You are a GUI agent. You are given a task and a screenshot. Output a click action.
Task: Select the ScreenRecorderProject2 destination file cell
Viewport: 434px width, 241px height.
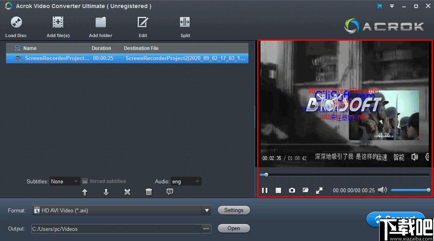185,58
